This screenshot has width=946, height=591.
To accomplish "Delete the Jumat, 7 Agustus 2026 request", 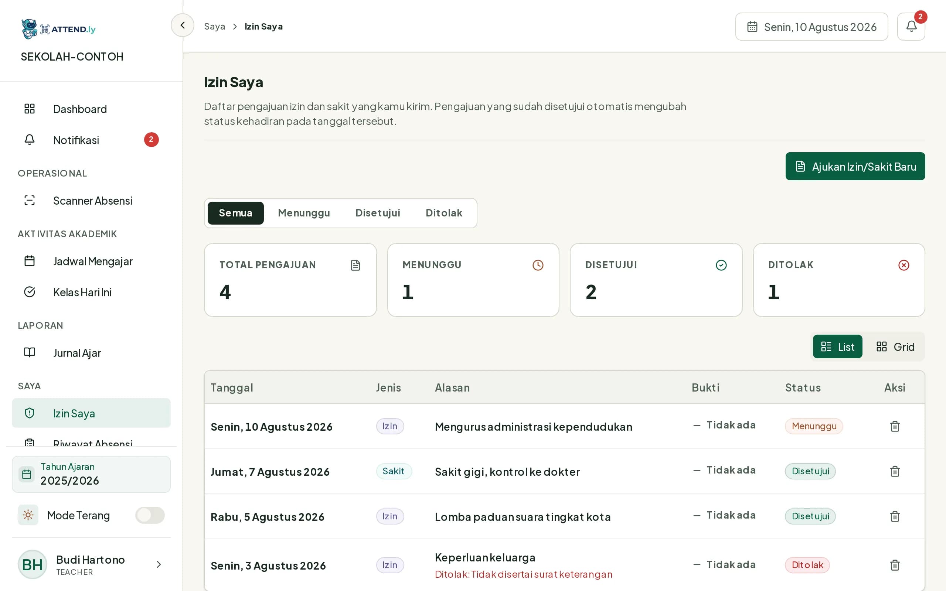I will pyautogui.click(x=895, y=471).
